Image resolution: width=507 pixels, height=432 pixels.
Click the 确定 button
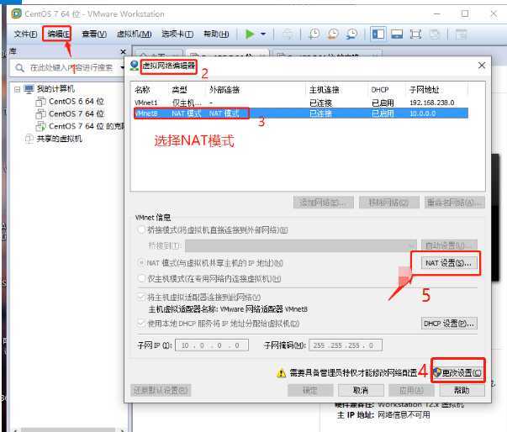pos(310,390)
